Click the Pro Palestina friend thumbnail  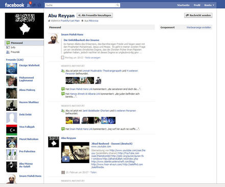click(x=12, y=155)
